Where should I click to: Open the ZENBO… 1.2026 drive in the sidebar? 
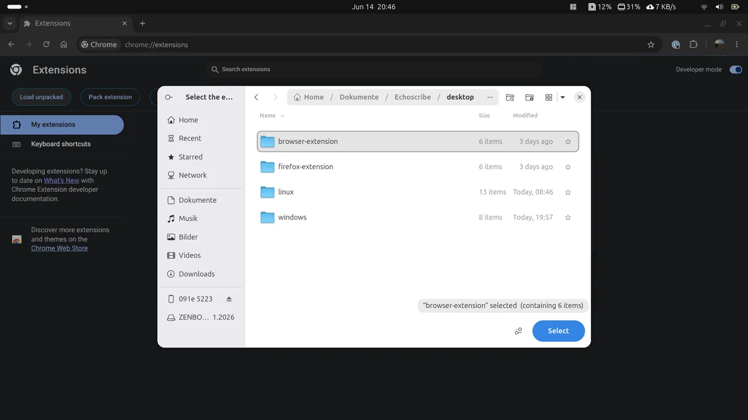pyautogui.click(x=202, y=317)
